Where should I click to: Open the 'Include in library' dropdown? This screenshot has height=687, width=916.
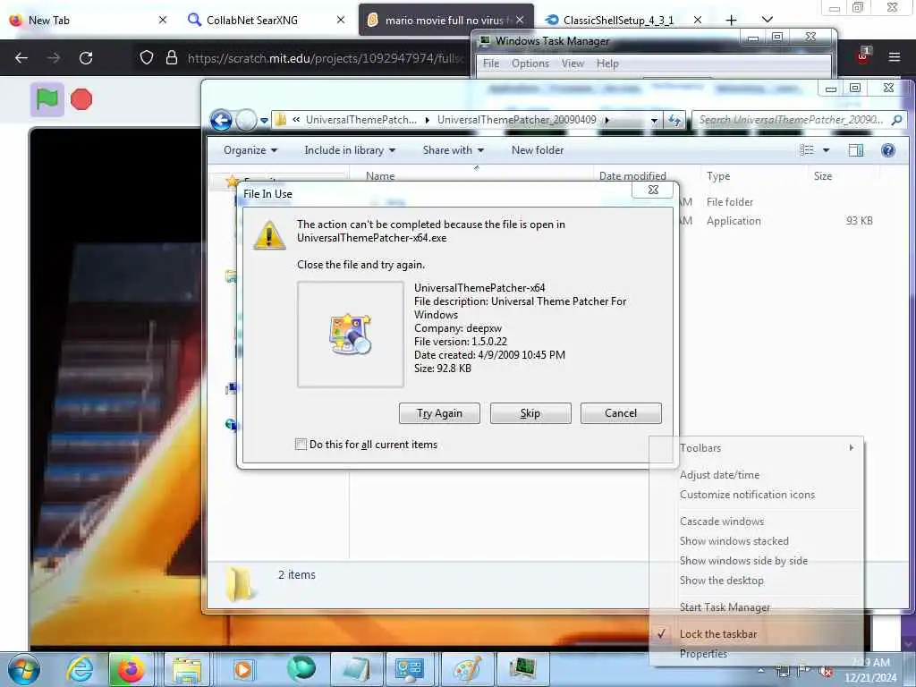point(350,150)
